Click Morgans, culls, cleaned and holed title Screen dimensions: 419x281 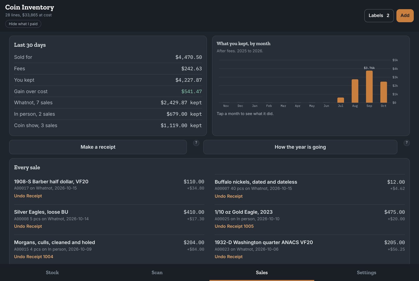click(54, 242)
